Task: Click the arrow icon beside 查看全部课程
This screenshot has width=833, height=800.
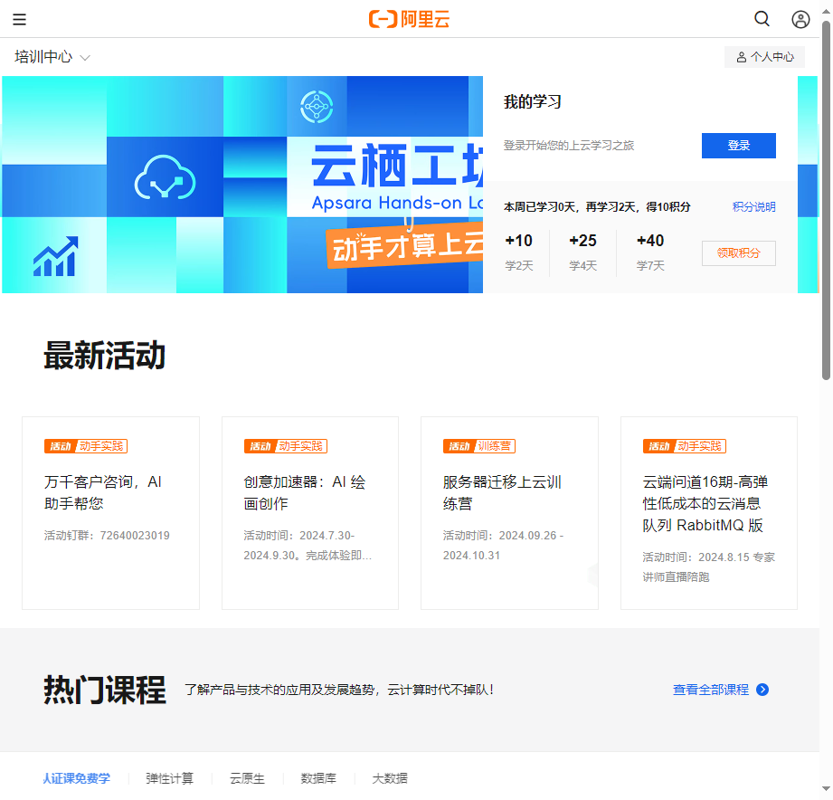Action: point(762,690)
